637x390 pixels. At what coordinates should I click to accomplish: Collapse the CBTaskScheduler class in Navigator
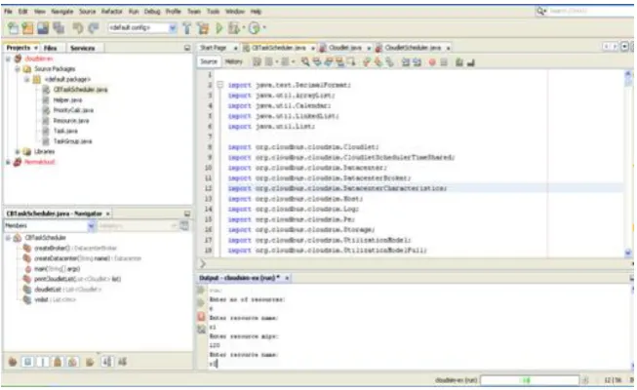[x=8, y=238]
